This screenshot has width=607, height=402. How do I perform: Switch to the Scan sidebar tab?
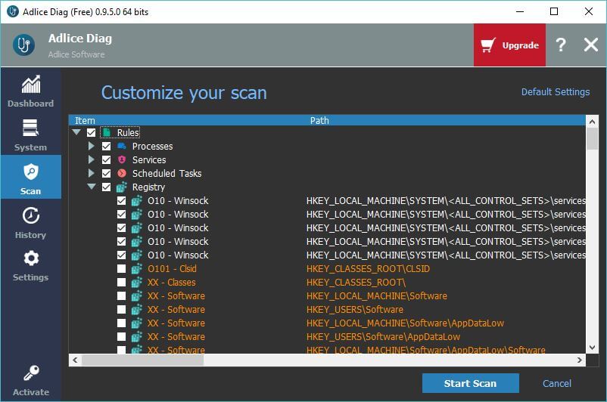pyautogui.click(x=30, y=177)
